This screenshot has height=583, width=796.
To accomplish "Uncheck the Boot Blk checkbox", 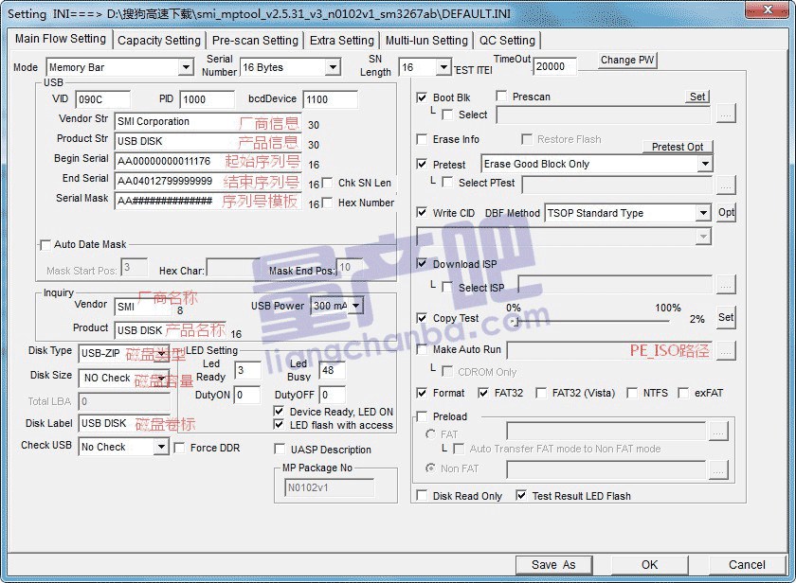I will 422,97.
